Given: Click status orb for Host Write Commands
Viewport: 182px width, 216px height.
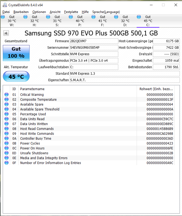Looking at the screenshot, I should (6, 133).
